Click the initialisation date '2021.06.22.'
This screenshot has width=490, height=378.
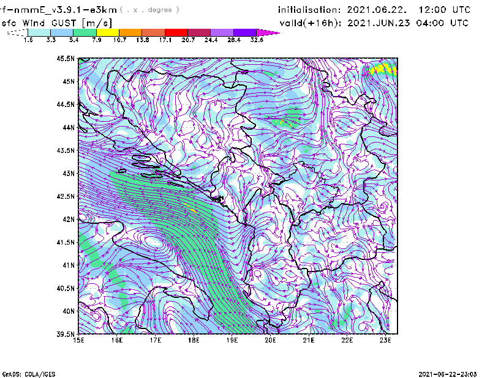click(377, 10)
